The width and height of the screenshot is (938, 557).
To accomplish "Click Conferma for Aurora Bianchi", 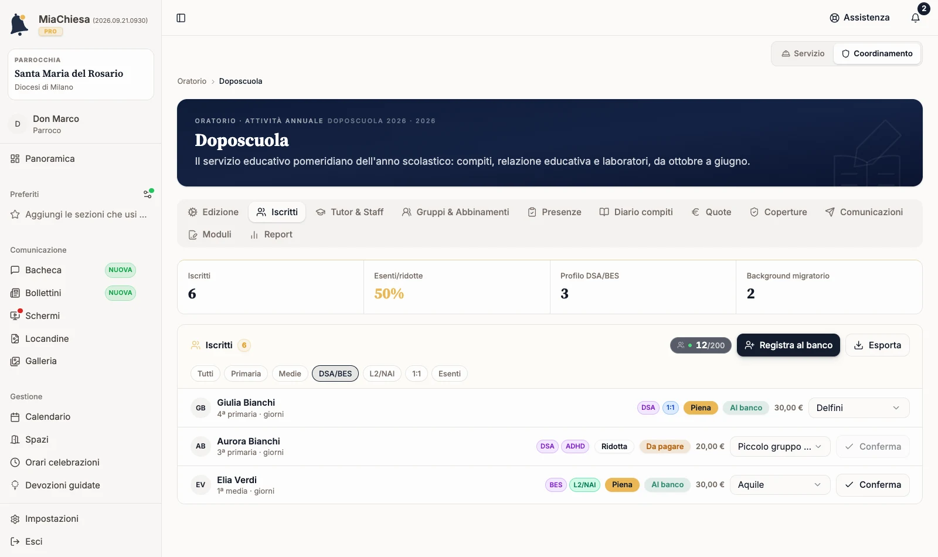I will tap(873, 447).
